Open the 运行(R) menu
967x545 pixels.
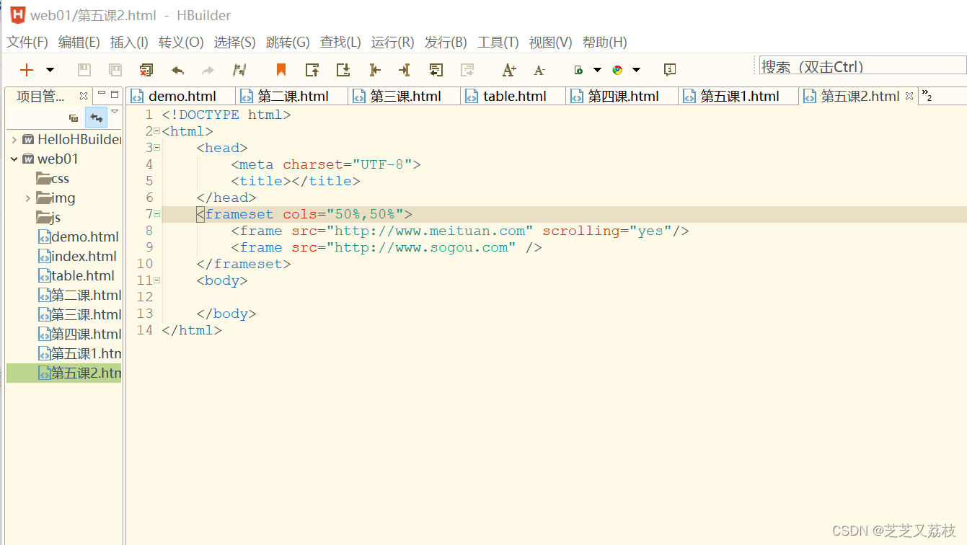tap(393, 43)
